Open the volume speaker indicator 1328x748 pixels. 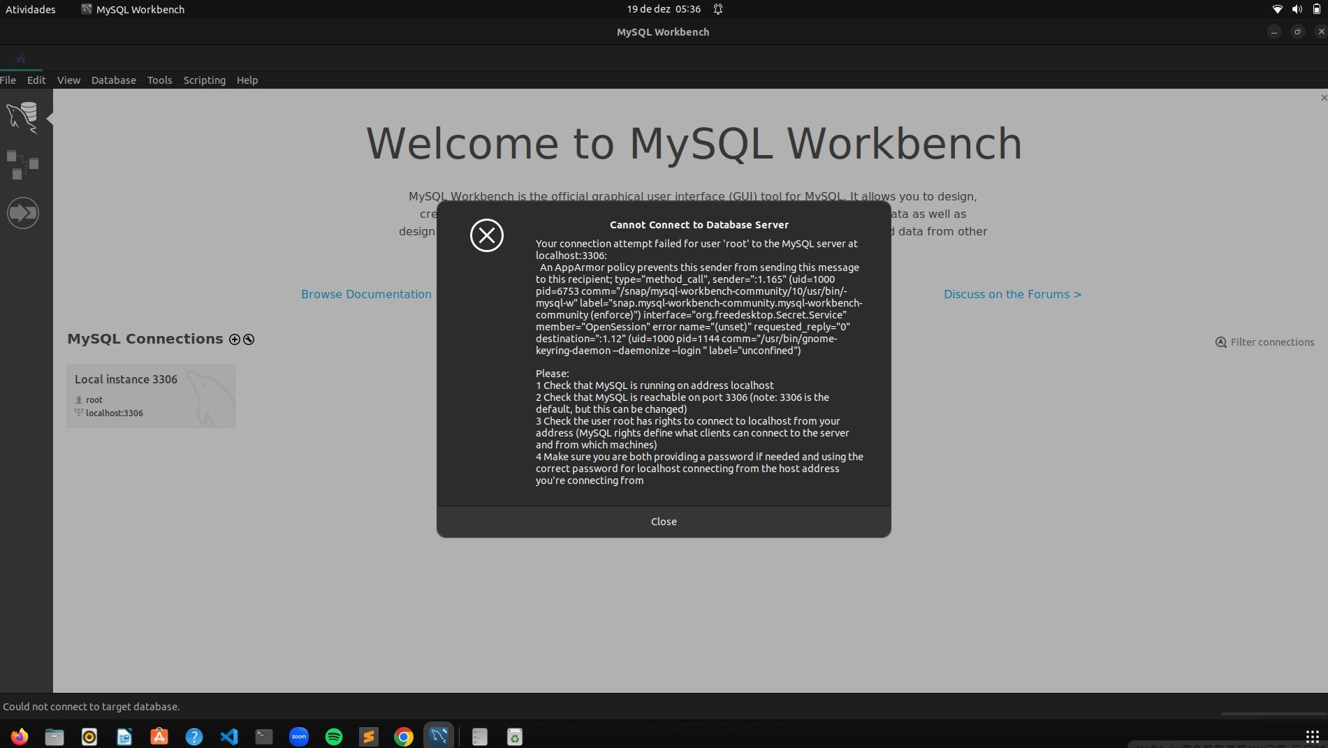pos(1297,9)
